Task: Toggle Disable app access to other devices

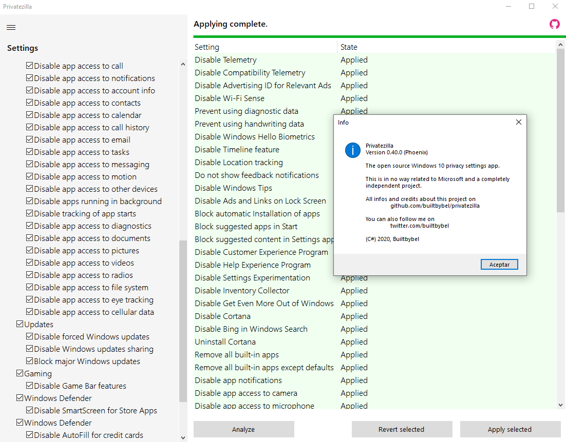Action: (x=30, y=189)
